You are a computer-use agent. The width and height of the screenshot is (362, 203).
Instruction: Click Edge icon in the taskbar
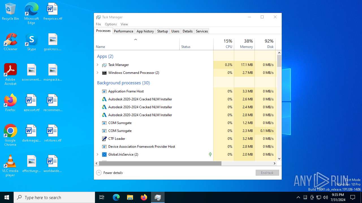116,197
